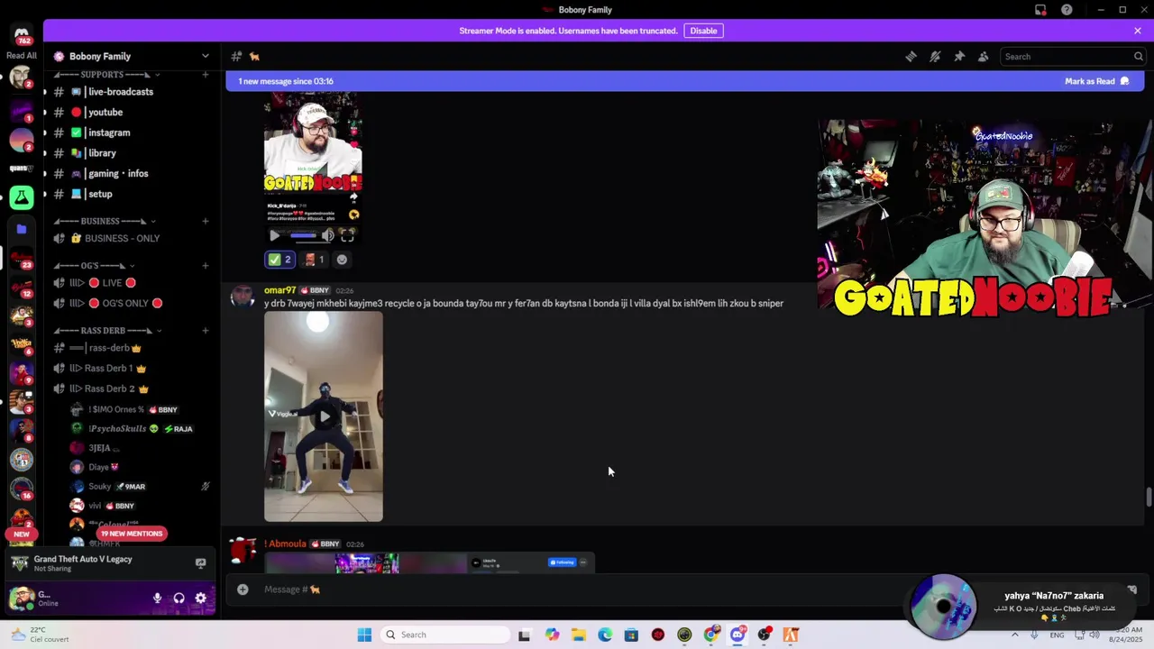Viewport: 1154px width, 649px height.
Task: Adjust the top video progress slider
Action: coord(303,236)
